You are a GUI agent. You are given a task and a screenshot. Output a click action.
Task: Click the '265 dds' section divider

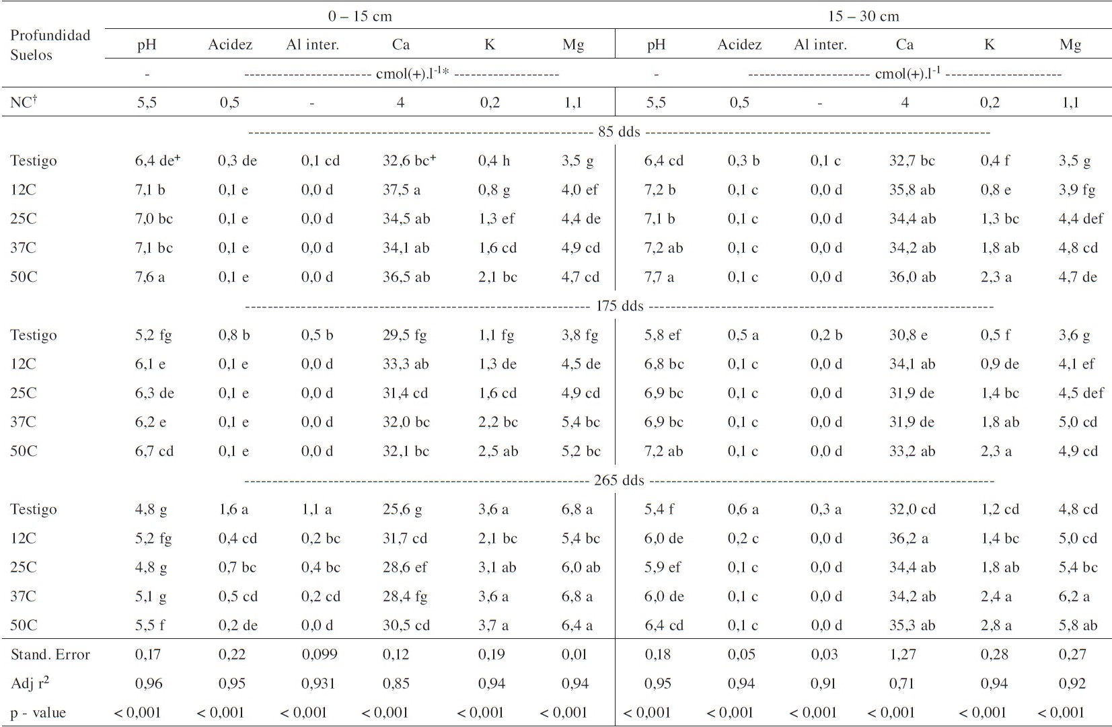tap(619, 481)
